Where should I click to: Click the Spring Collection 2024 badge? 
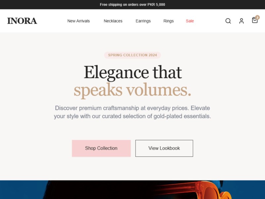tap(132, 55)
